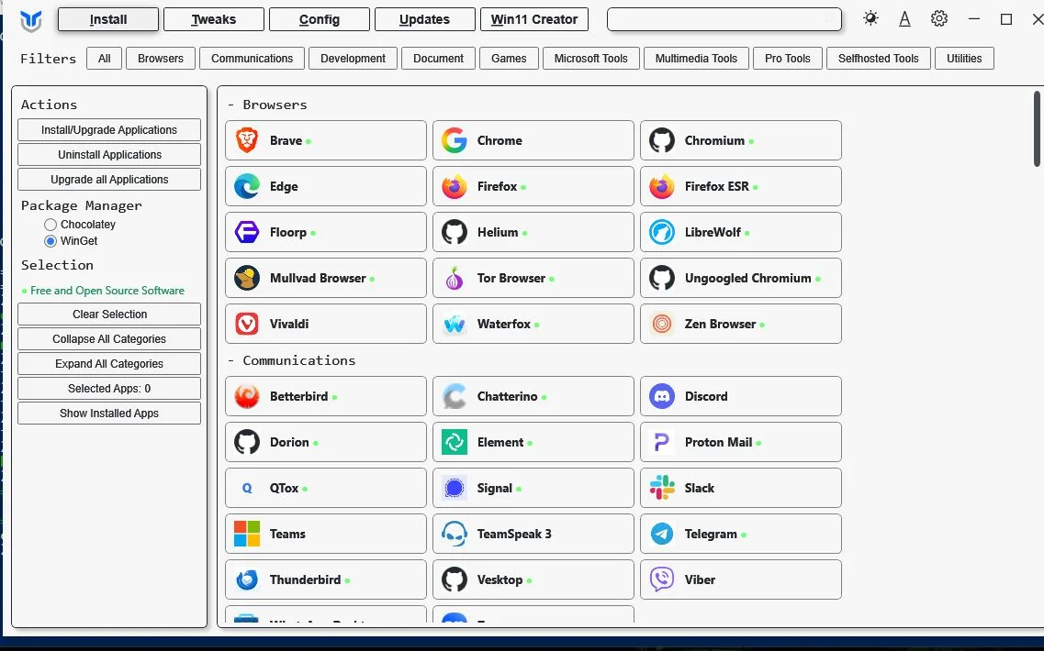Select the Helium app entry
Image resolution: width=1044 pixels, height=651 pixels.
pos(533,232)
